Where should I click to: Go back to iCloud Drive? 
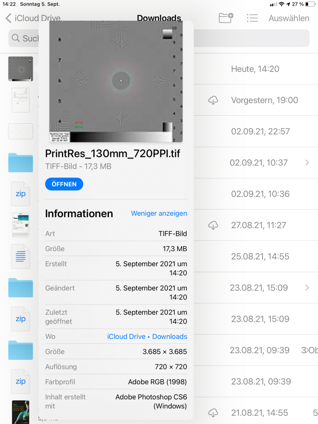pyautogui.click(x=33, y=18)
